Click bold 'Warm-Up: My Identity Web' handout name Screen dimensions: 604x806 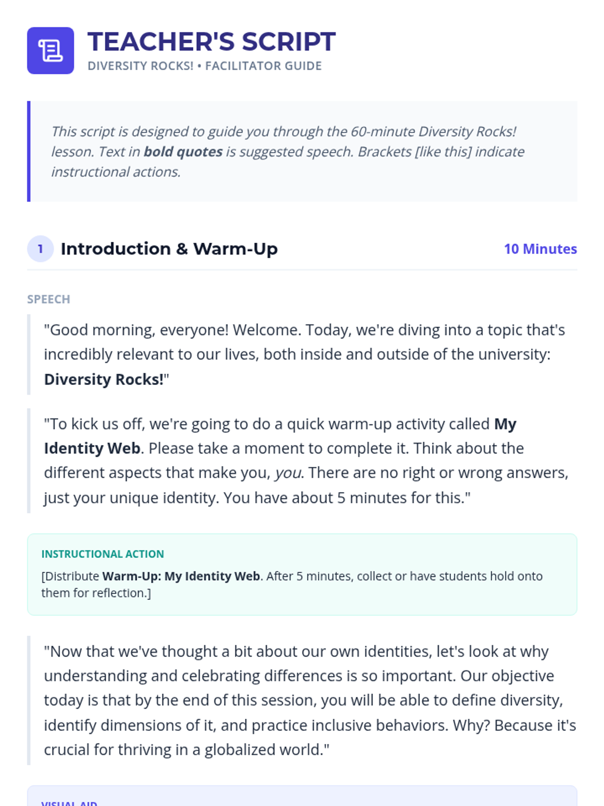coord(181,576)
